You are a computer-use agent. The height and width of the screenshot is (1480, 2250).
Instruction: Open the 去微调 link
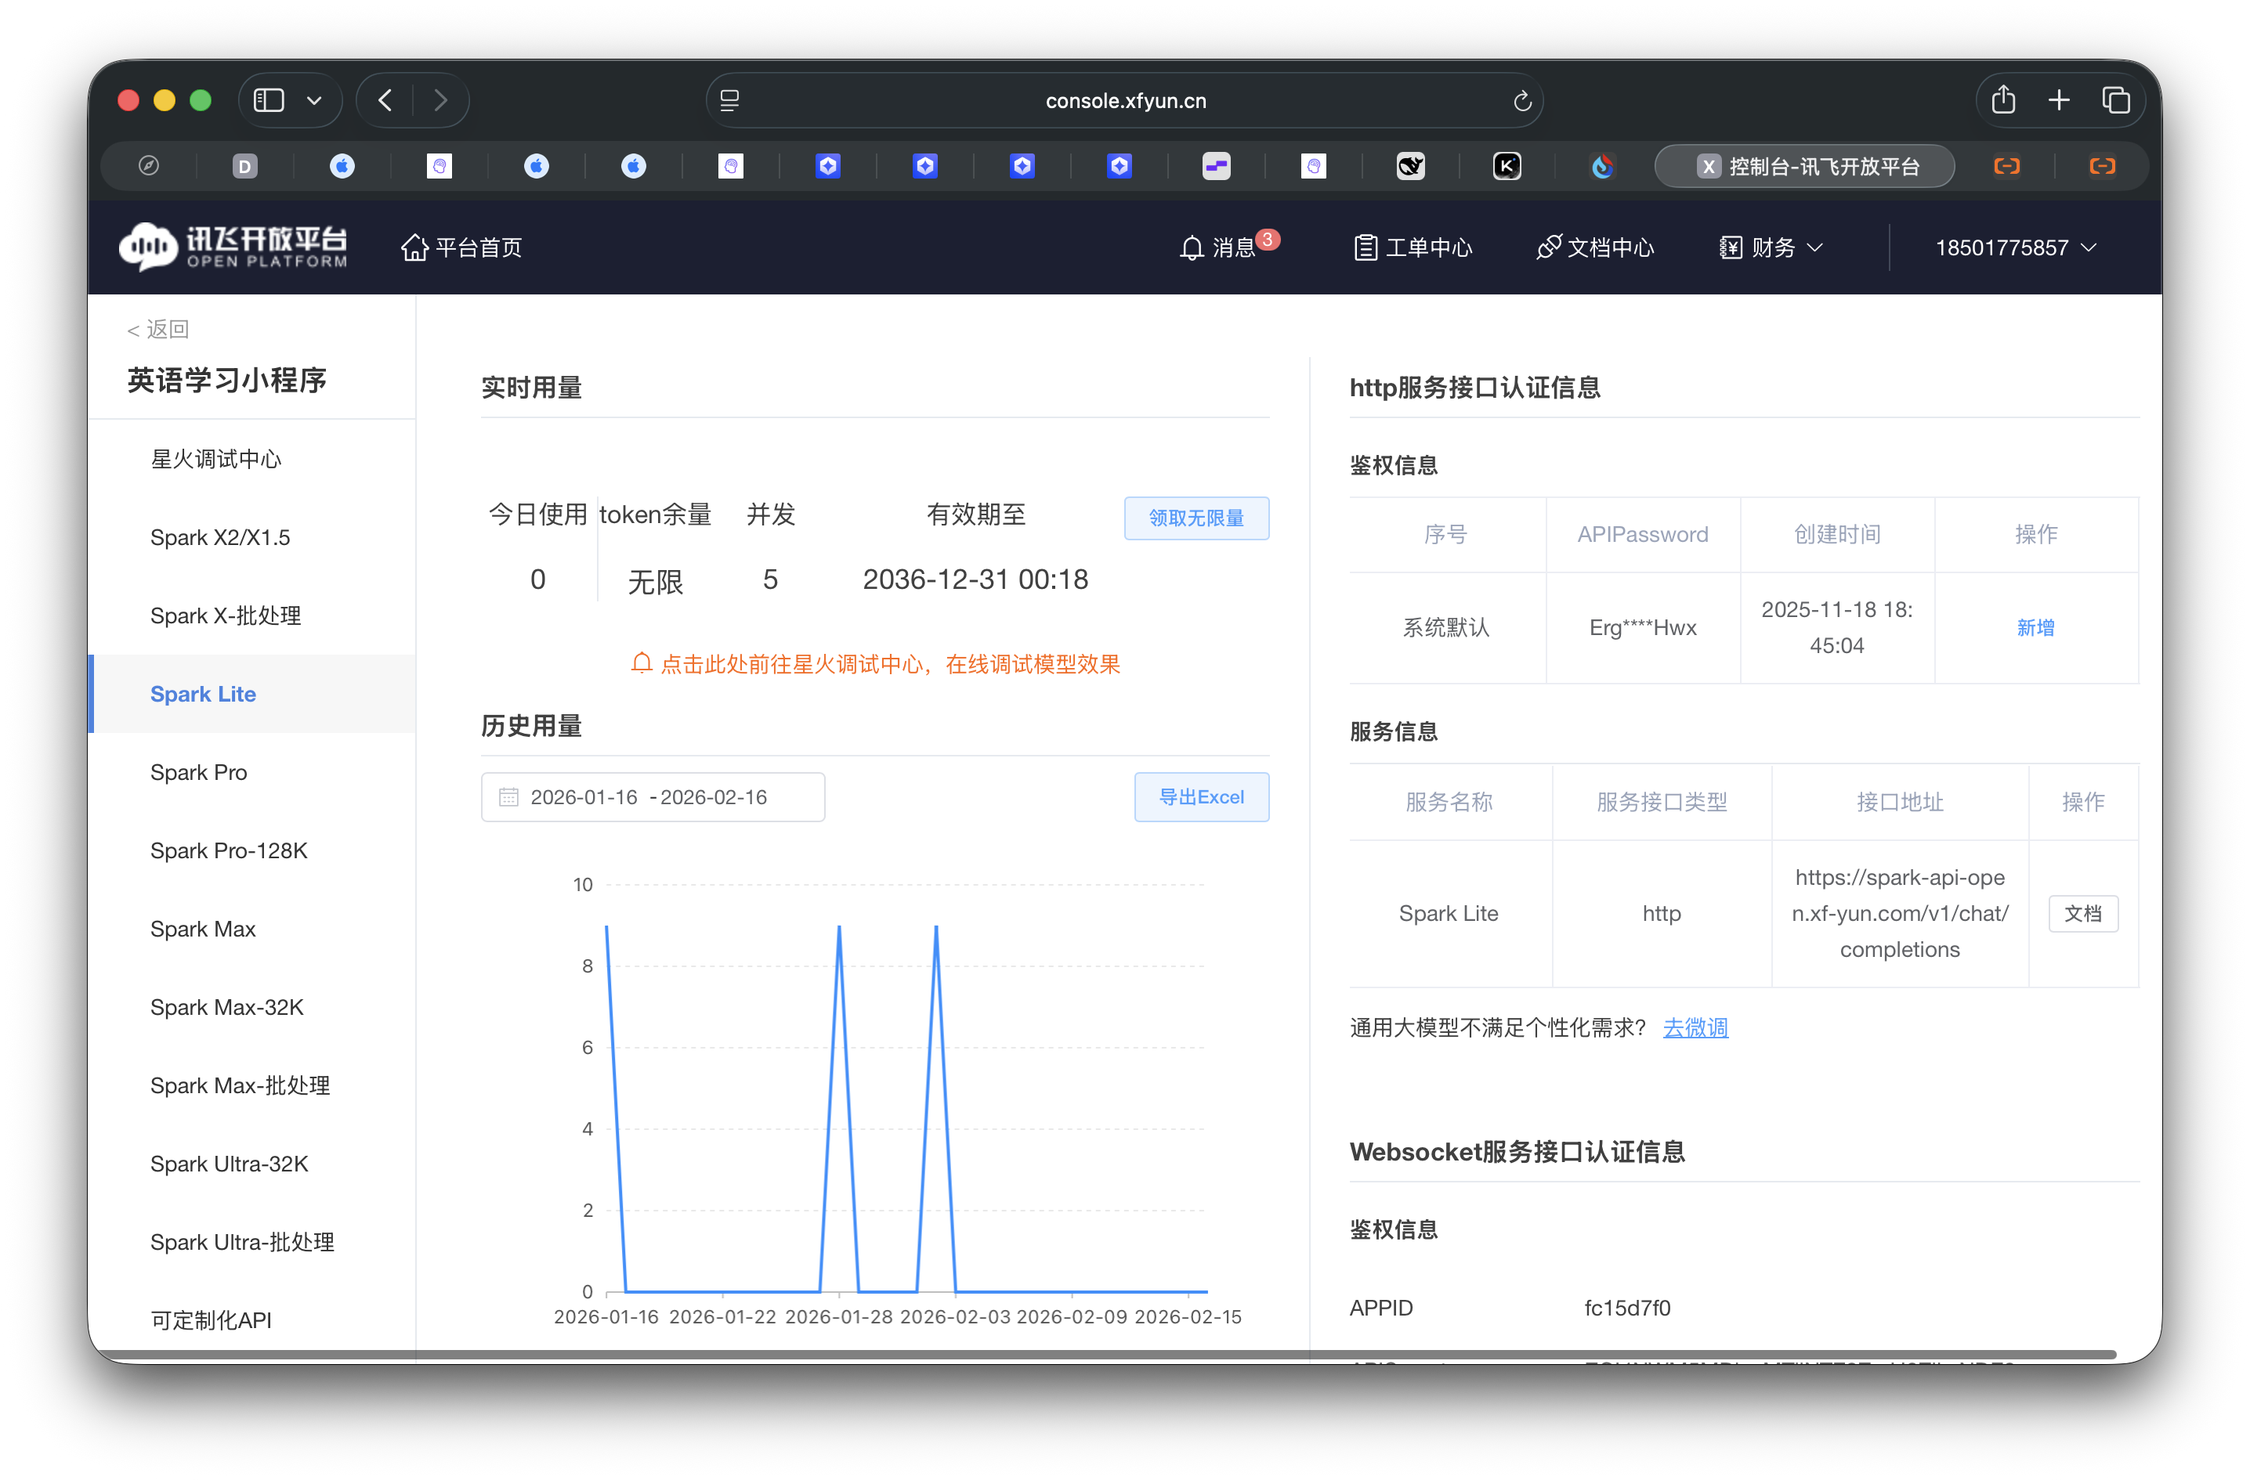1695,1027
